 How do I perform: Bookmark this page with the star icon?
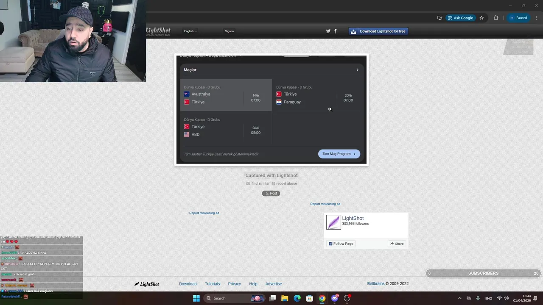tap(481, 18)
